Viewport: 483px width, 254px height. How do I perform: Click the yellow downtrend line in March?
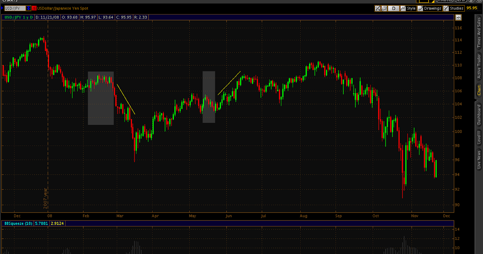(x=126, y=99)
